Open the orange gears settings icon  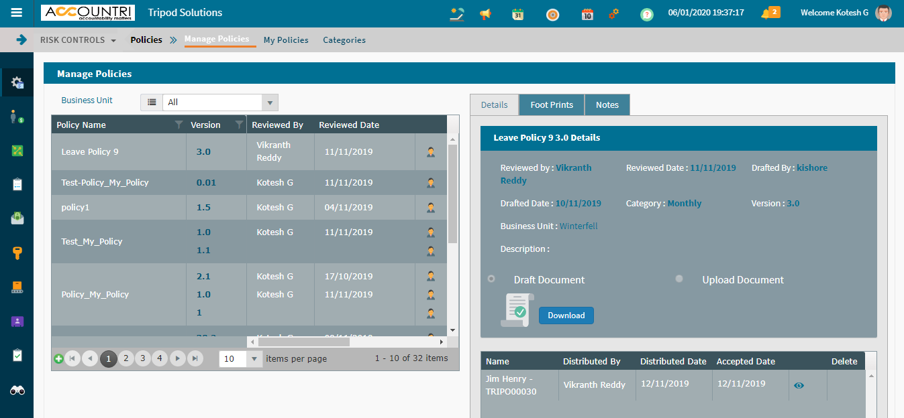point(613,13)
